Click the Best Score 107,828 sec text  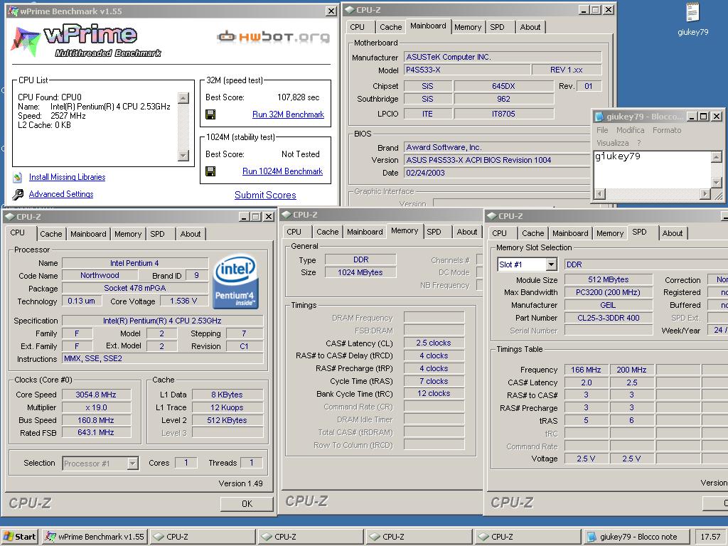point(299,97)
